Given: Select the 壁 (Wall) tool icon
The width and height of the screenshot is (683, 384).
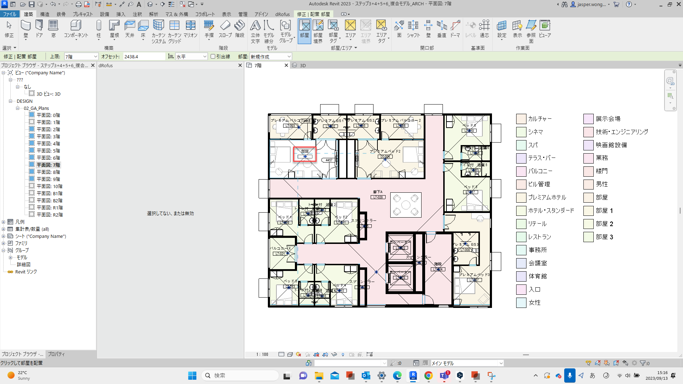Looking at the screenshot, I should tap(26, 26).
